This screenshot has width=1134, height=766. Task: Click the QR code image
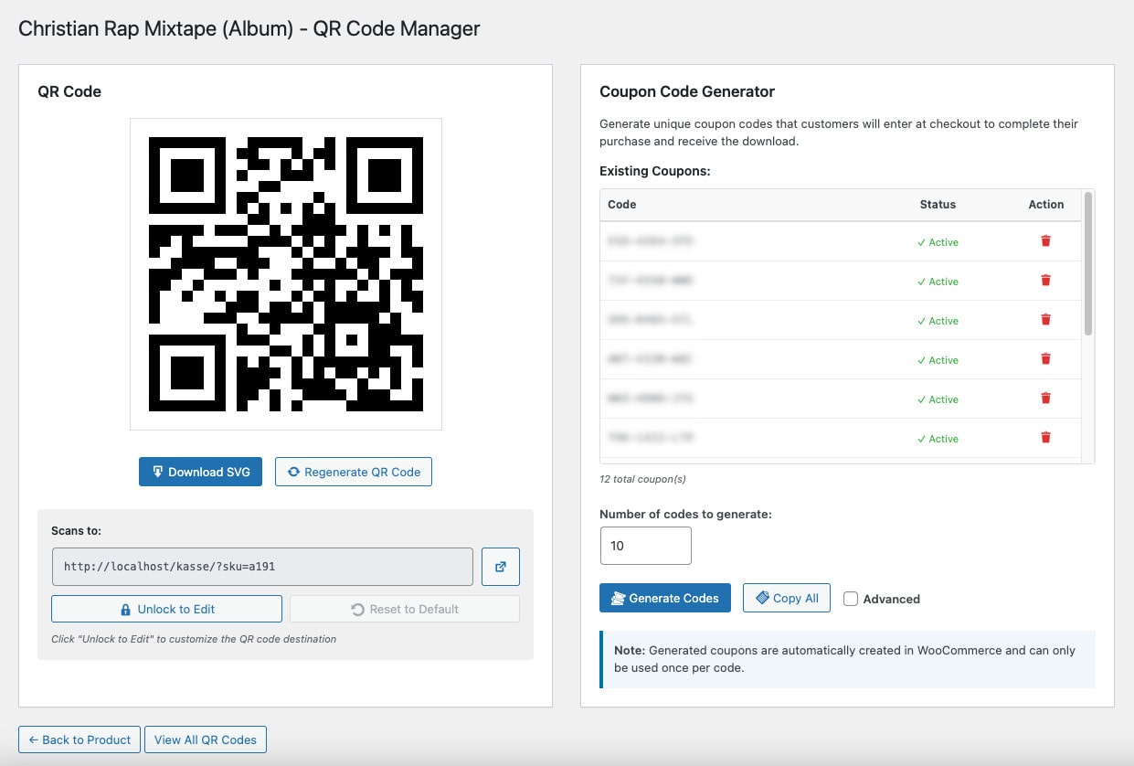(285, 274)
